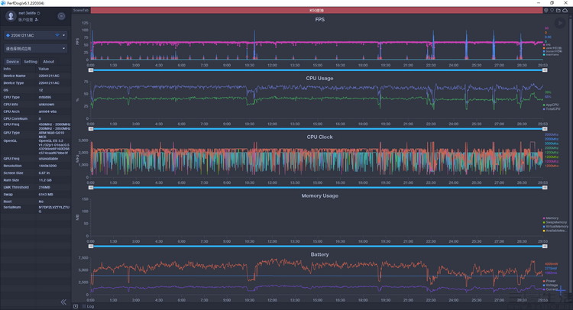The width and height of the screenshot is (573, 310).
Task: Collapse the left panel with double chevron
Action: tap(63, 302)
